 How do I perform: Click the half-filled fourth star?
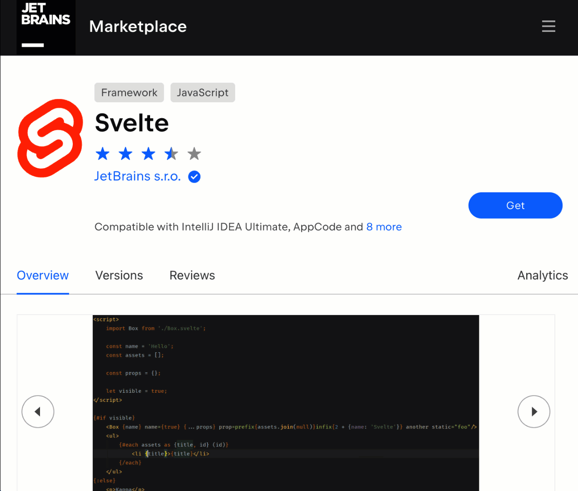click(x=171, y=154)
